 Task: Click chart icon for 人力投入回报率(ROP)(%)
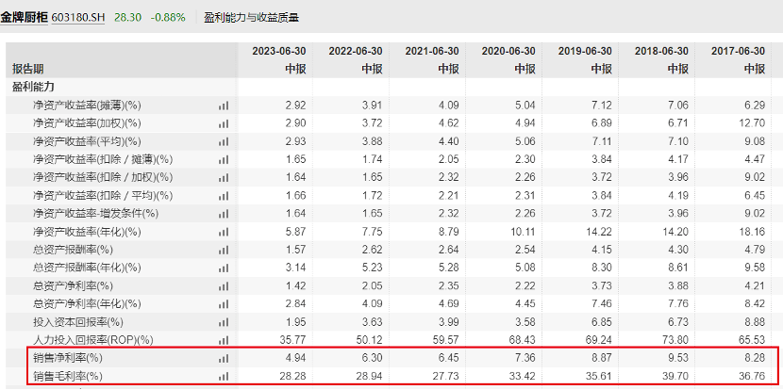pyautogui.click(x=224, y=339)
